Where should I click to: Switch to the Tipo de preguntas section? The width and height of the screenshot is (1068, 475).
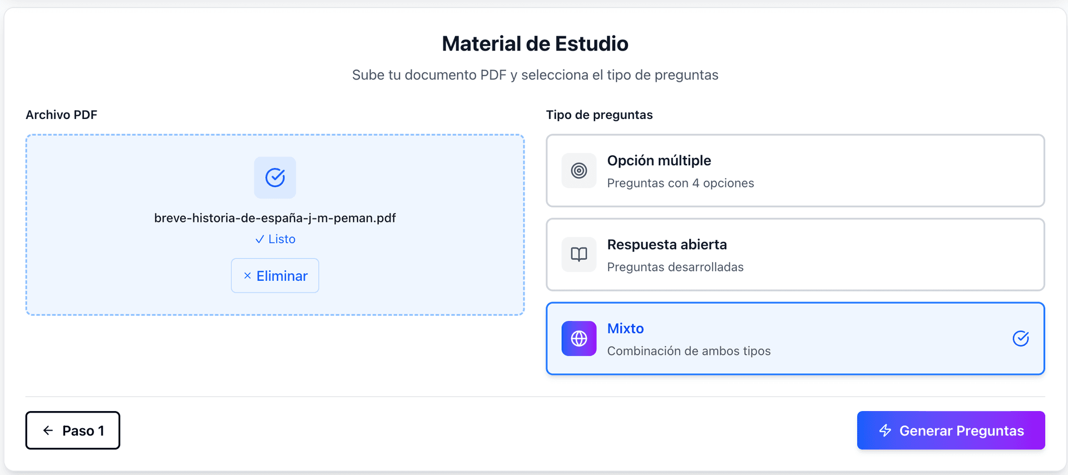coord(600,115)
